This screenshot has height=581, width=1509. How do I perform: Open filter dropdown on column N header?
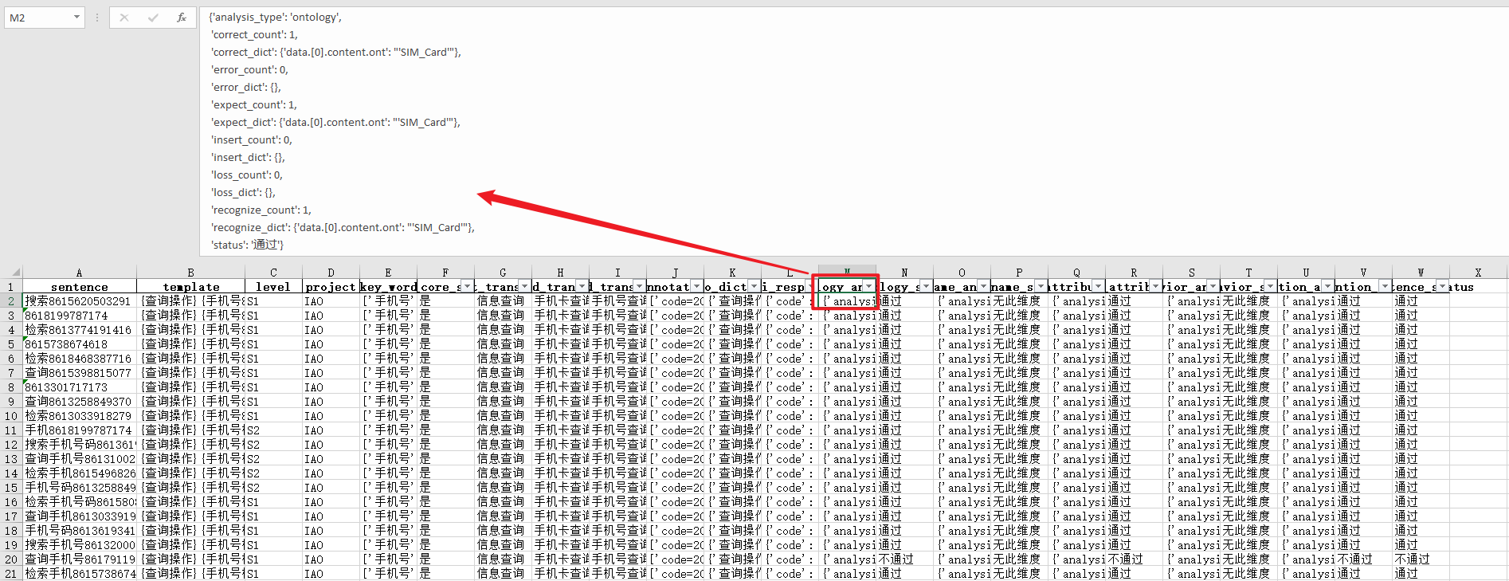(x=926, y=286)
